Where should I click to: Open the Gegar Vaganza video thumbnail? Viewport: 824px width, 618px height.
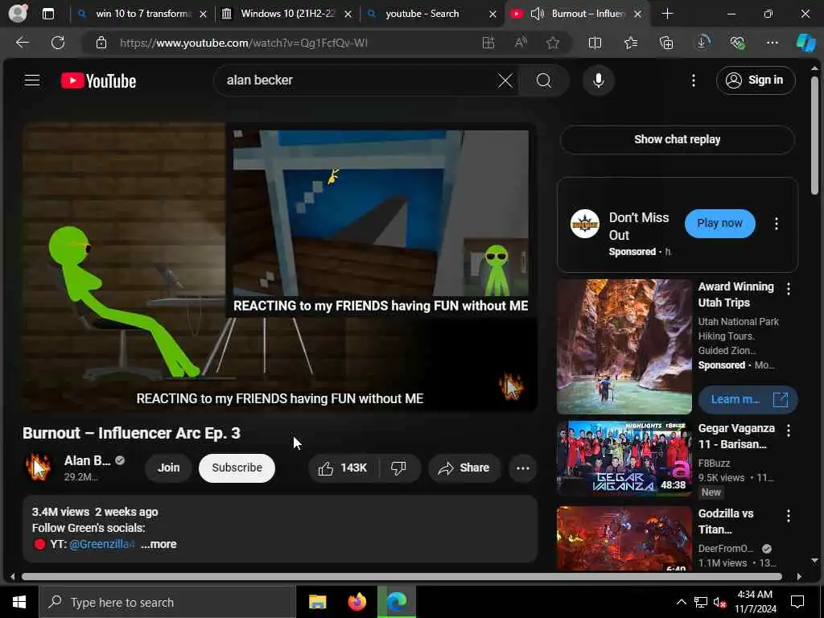coord(624,458)
